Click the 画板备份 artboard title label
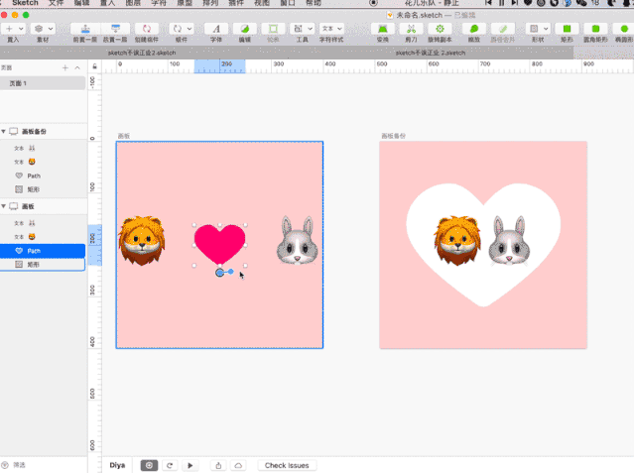 point(394,136)
